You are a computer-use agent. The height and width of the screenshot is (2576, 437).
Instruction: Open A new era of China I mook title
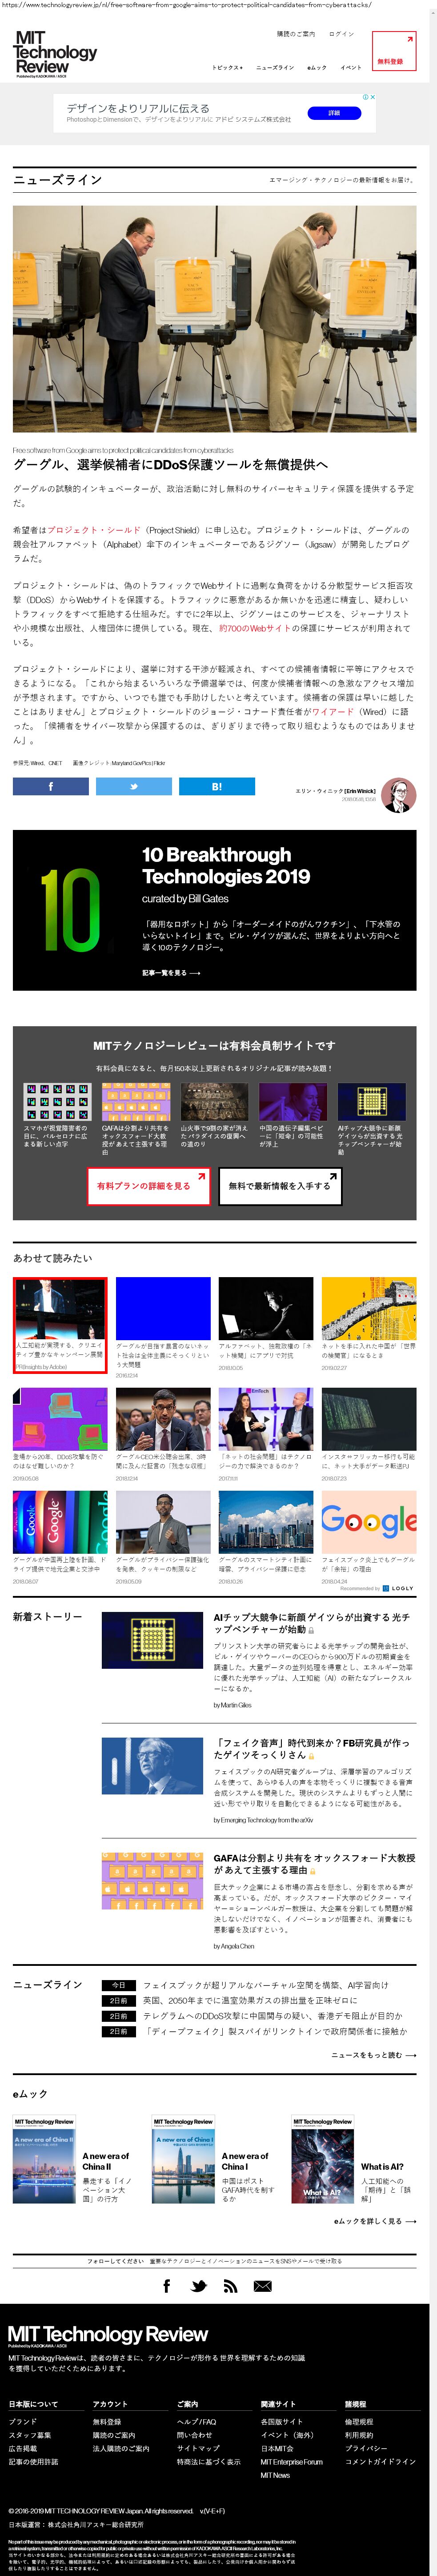(x=245, y=2160)
